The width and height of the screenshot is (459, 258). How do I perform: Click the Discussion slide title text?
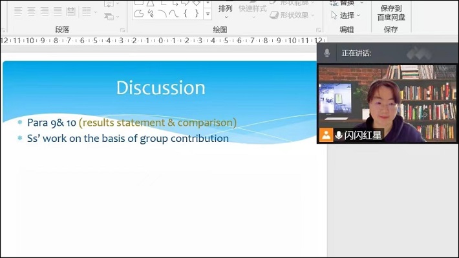[160, 88]
